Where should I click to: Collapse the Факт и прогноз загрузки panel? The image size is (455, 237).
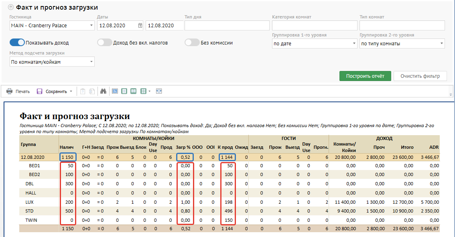point(11,7)
